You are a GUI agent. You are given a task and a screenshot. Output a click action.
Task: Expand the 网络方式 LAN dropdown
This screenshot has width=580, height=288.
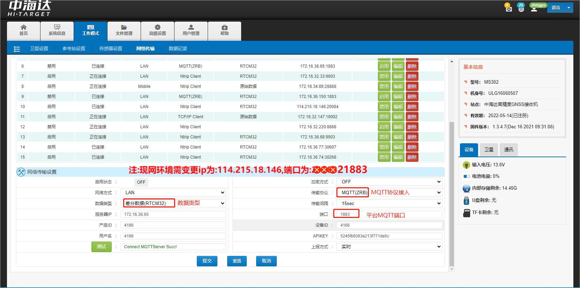point(173,193)
